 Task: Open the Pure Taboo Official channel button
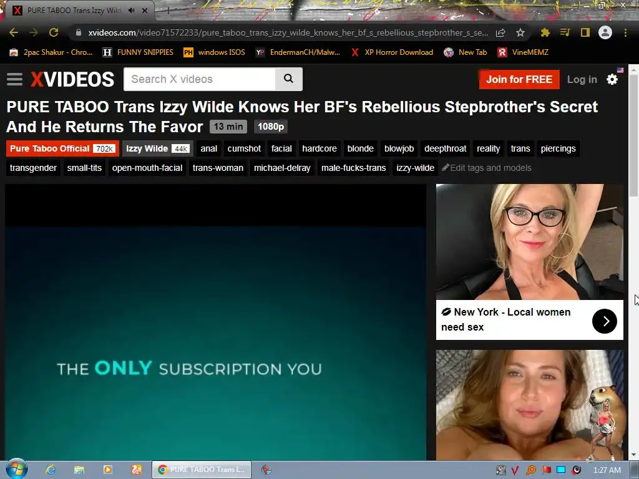click(x=62, y=148)
